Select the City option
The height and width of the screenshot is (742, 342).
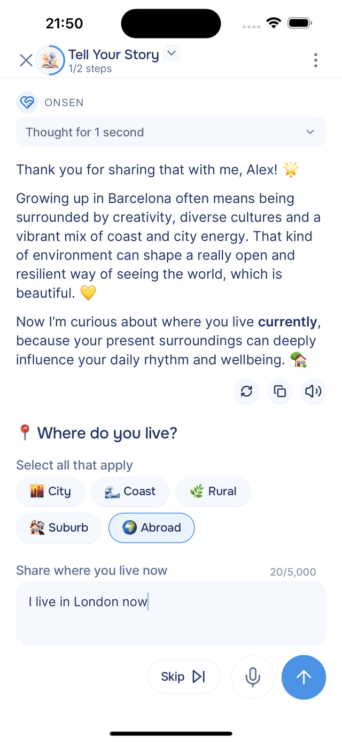tap(50, 491)
